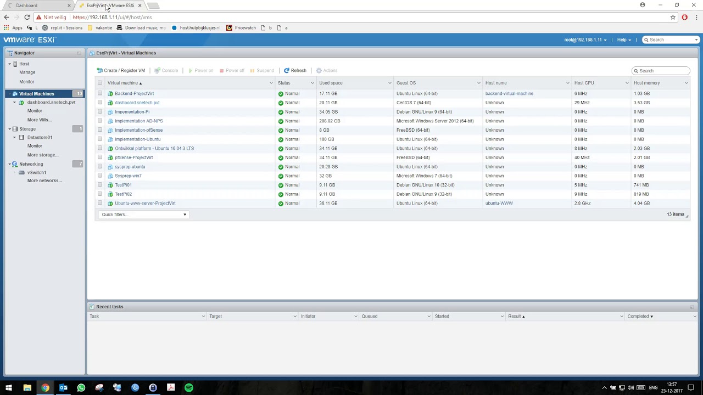703x395 pixels.
Task: Click the VM list Search field
Action: tap(661, 71)
